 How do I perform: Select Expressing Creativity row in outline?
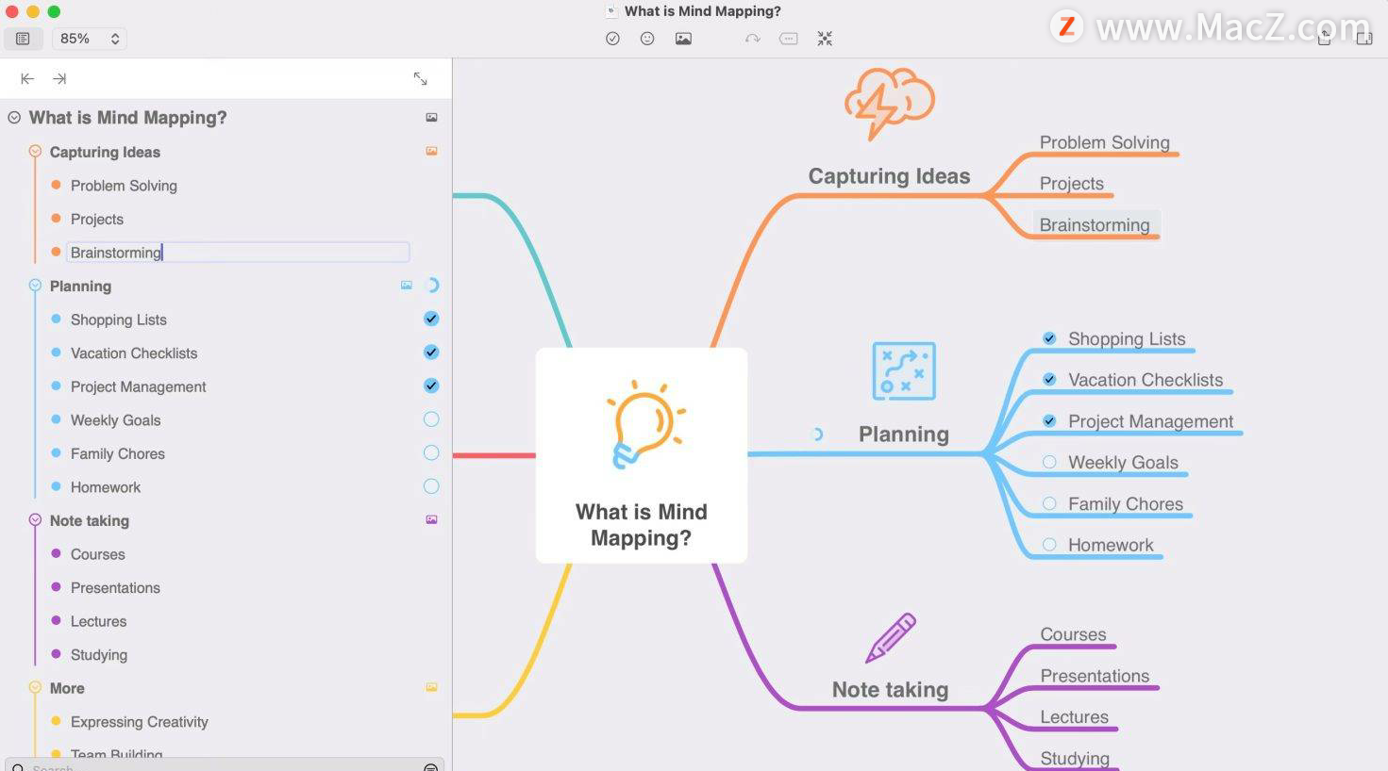[140, 721]
